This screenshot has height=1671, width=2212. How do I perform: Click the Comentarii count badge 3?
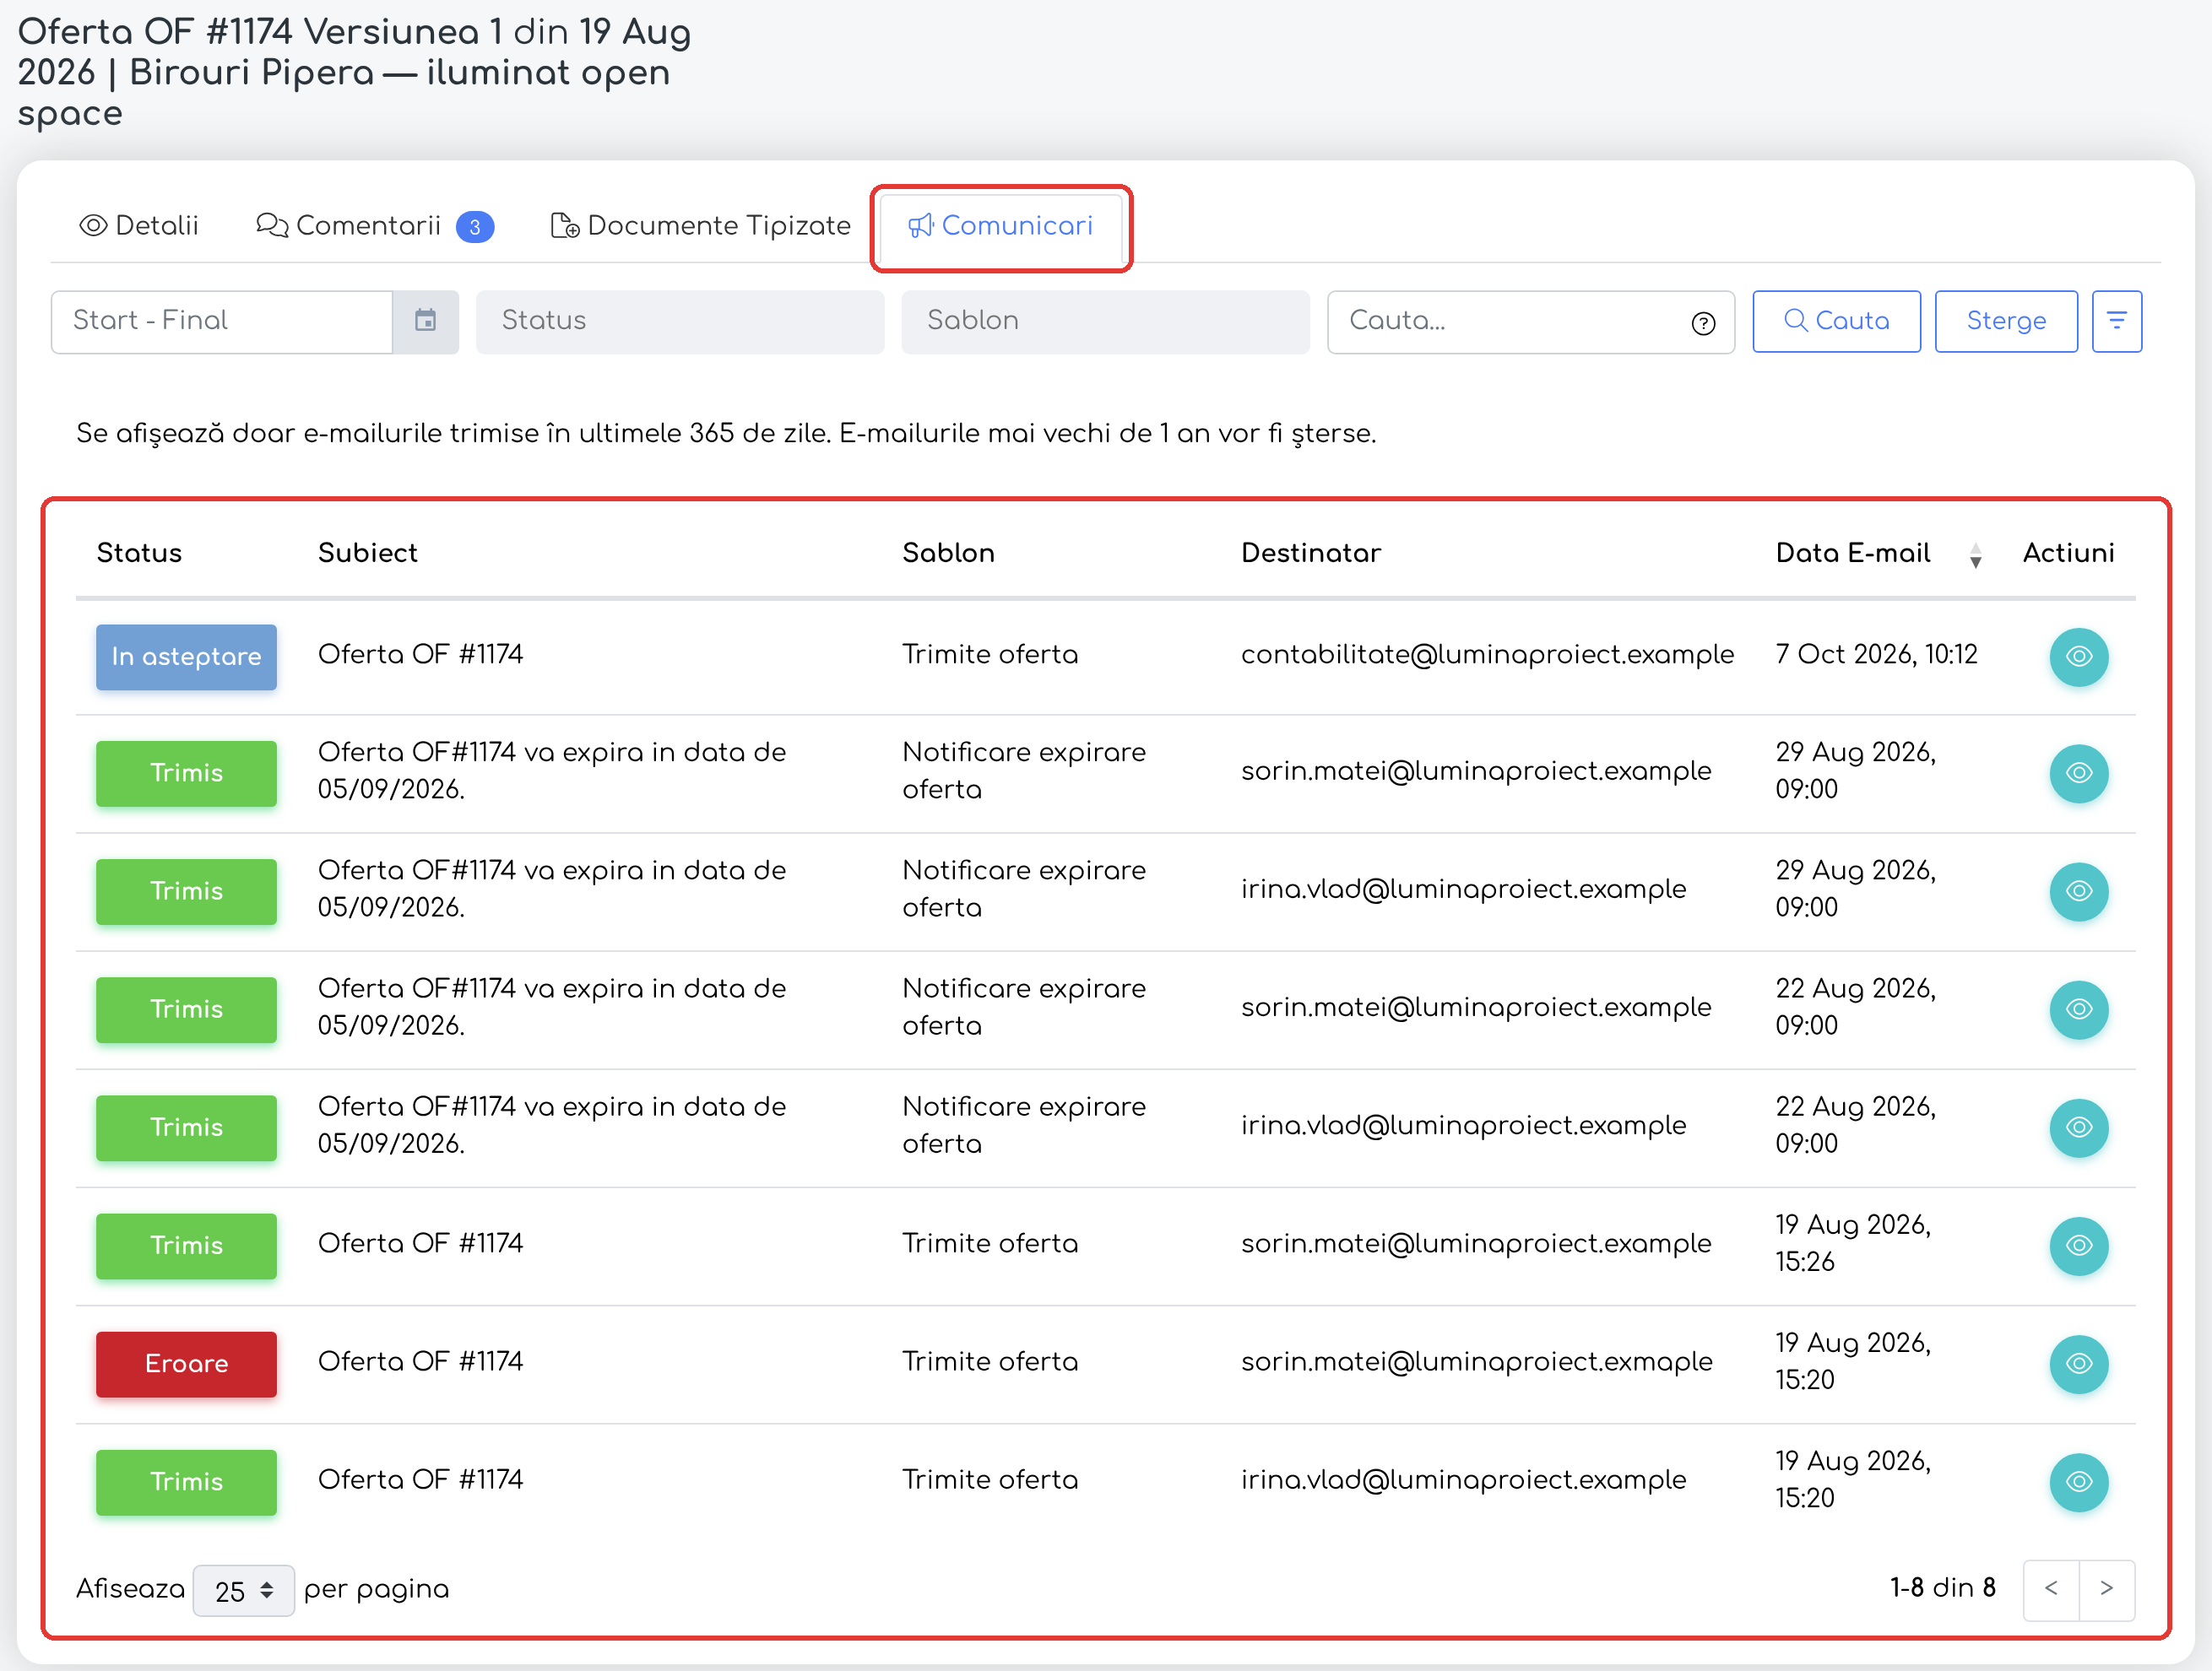click(475, 227)
